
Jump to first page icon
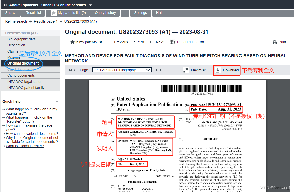70,70
